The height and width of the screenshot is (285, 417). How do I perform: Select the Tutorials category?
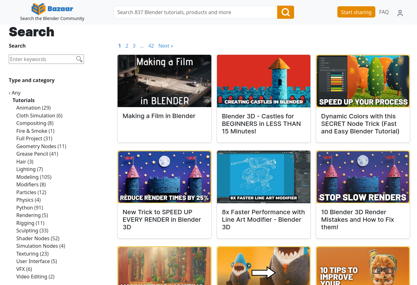(x=24, y=100)
